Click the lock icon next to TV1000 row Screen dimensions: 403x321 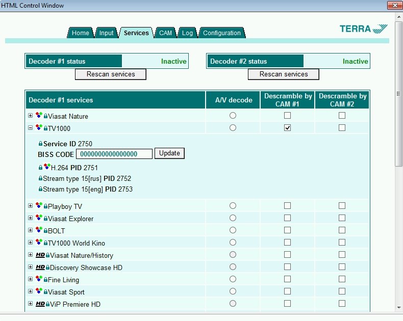[45, 128]
